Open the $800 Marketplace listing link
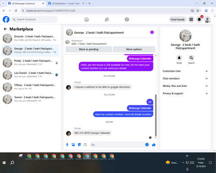The height and width of the screenshot is (173, 216). coord(89,44)
